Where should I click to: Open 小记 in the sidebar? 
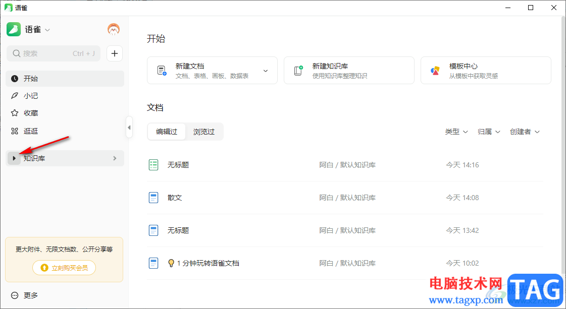tap(65, 96)
